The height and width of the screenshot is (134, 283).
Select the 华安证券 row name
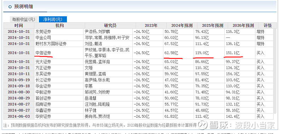(43, 117)
